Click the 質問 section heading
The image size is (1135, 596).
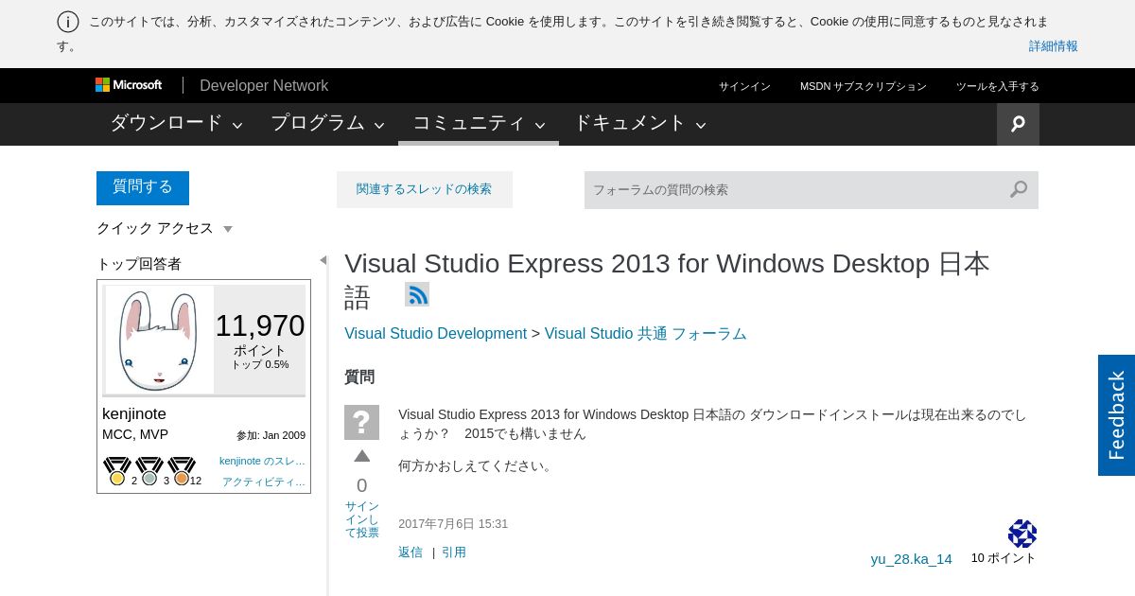click(359, 377)
